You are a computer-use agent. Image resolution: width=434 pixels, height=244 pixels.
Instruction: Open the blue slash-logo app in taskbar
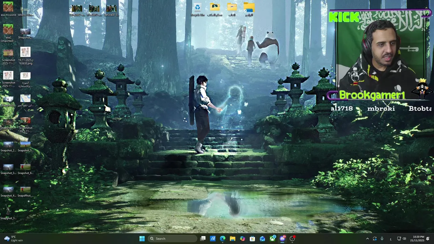pos(213,239)
